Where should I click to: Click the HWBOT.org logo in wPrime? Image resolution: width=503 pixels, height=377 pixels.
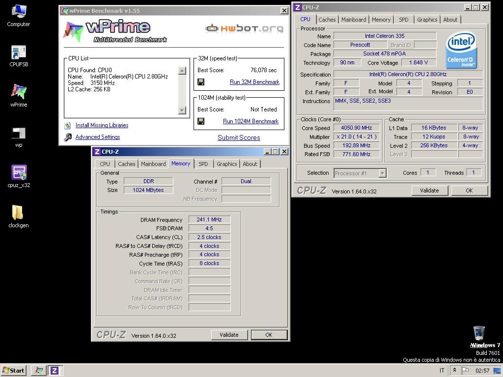point(244,28)
